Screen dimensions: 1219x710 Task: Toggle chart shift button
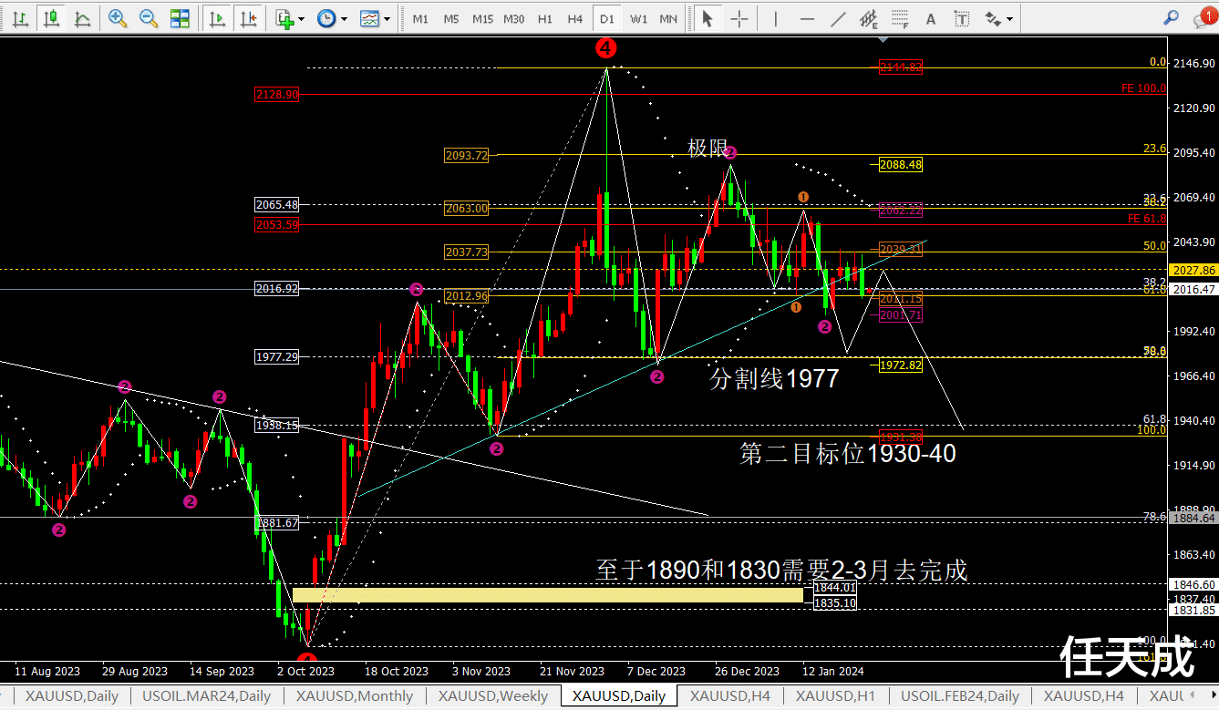point(247,18)
